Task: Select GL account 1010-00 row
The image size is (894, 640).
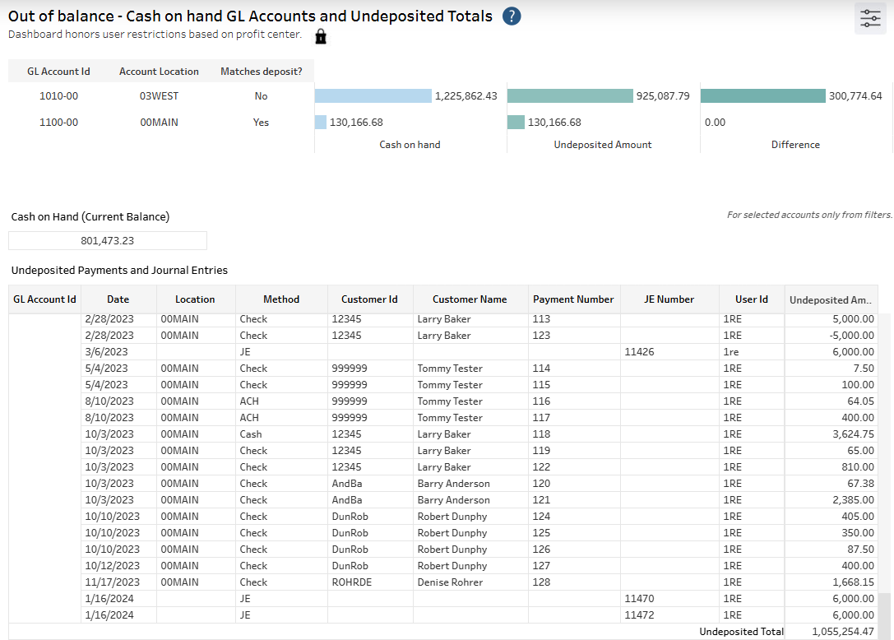Action: pos(59,96)
